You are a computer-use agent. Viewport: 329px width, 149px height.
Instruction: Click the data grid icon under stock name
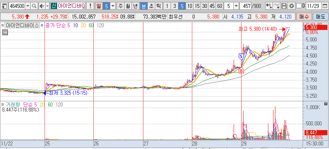coord(5,32)
